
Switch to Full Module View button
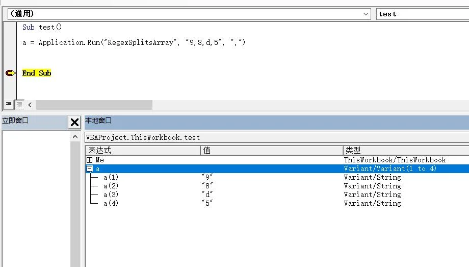coord(19,105)
